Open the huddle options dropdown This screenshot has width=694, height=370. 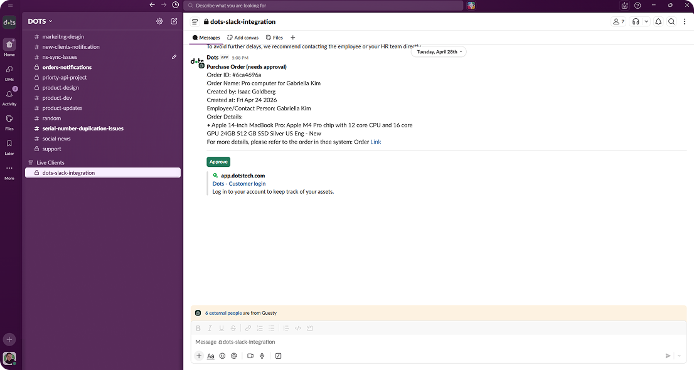(646, 21)
